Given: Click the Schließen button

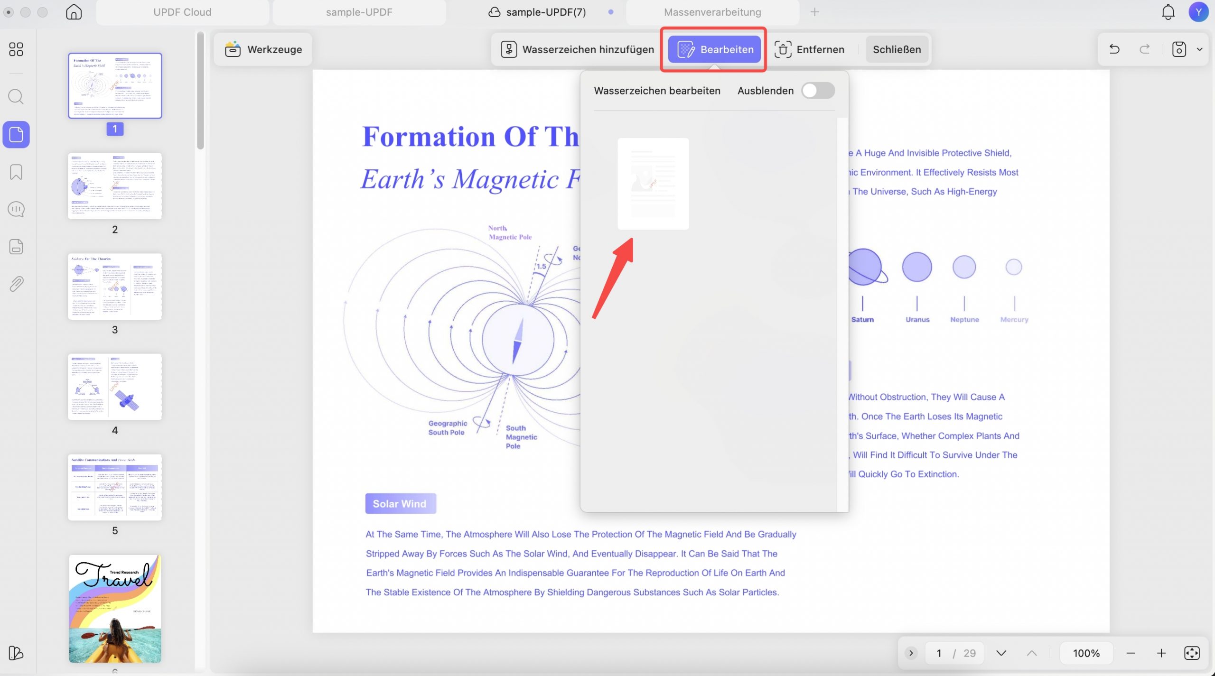Looking at the screenshot, I should [x=897, y=49].
